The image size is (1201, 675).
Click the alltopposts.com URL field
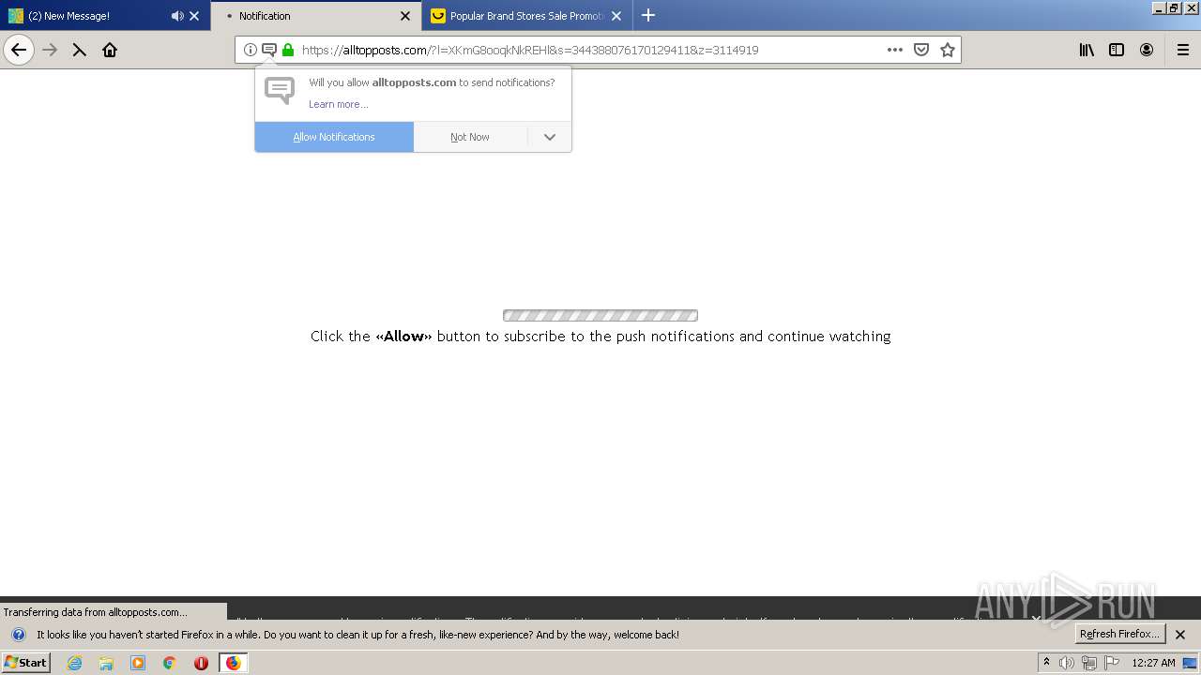pos(589,50)
